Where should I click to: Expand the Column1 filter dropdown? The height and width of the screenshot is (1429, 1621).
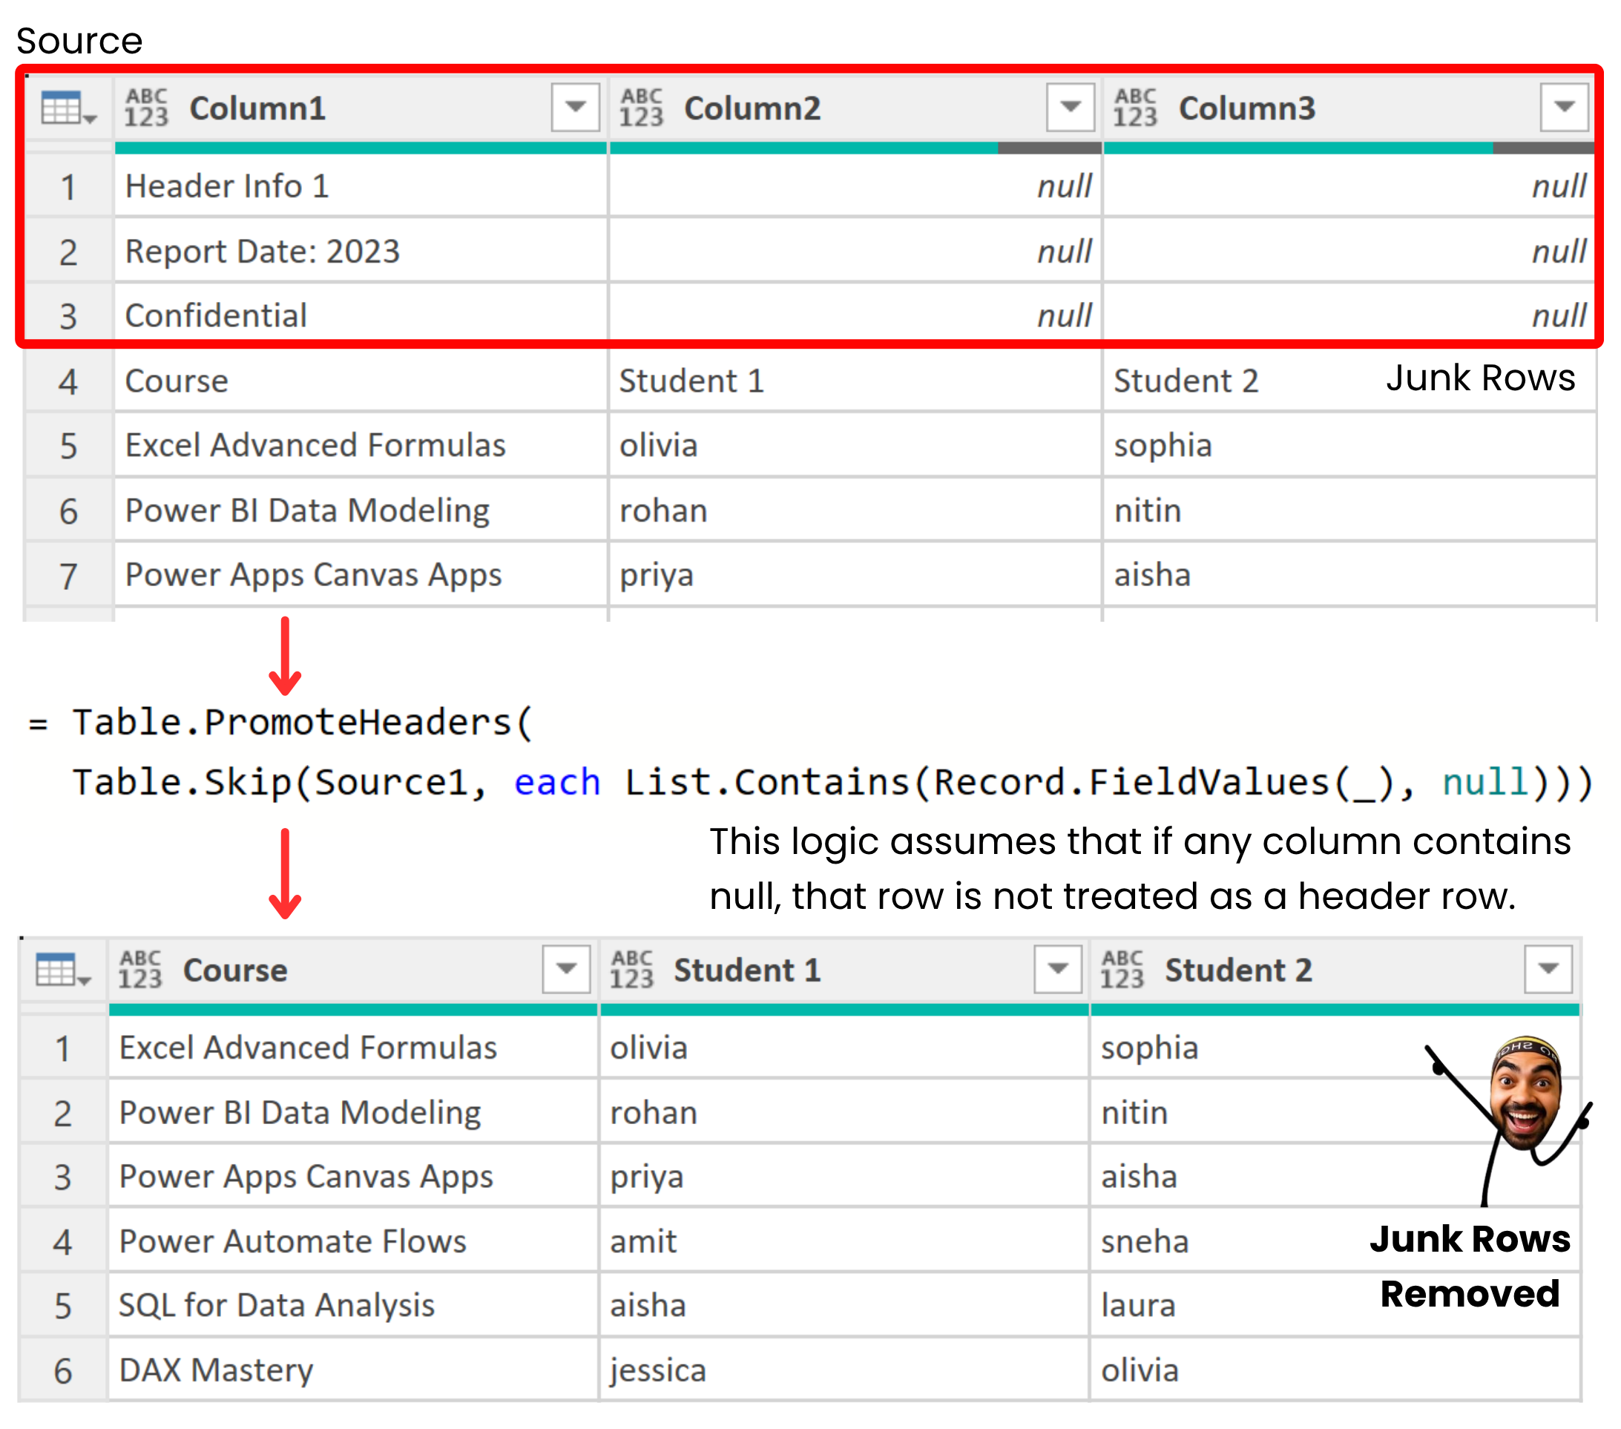(576, 107)
